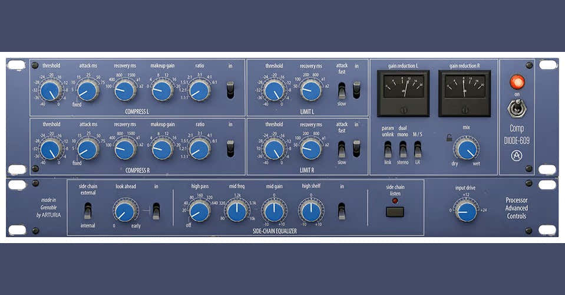Toggle the Limit L in switch
565x295 pixels.
(x=356, y=90)
